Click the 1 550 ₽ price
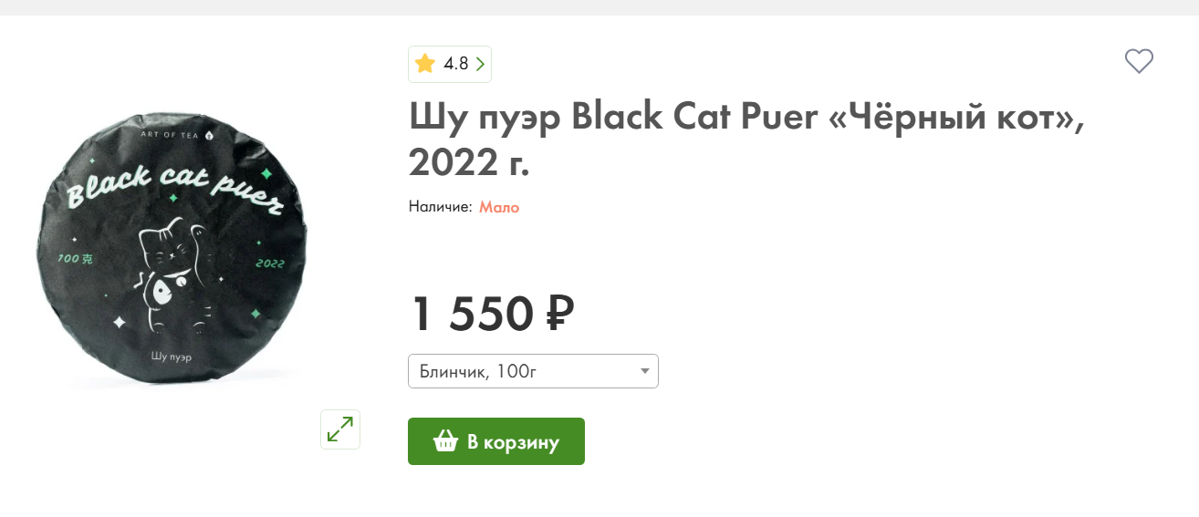The image size is (1199, 517). click(492, 314)
